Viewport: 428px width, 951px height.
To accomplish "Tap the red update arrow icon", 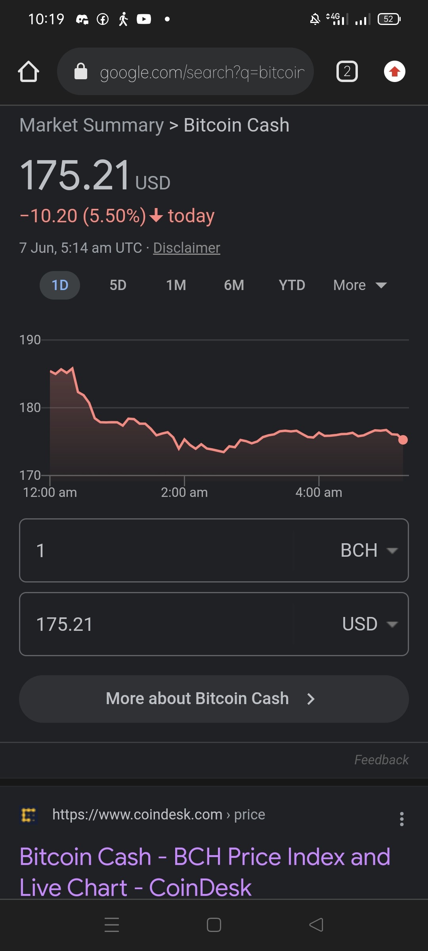I will pos(395,71).
